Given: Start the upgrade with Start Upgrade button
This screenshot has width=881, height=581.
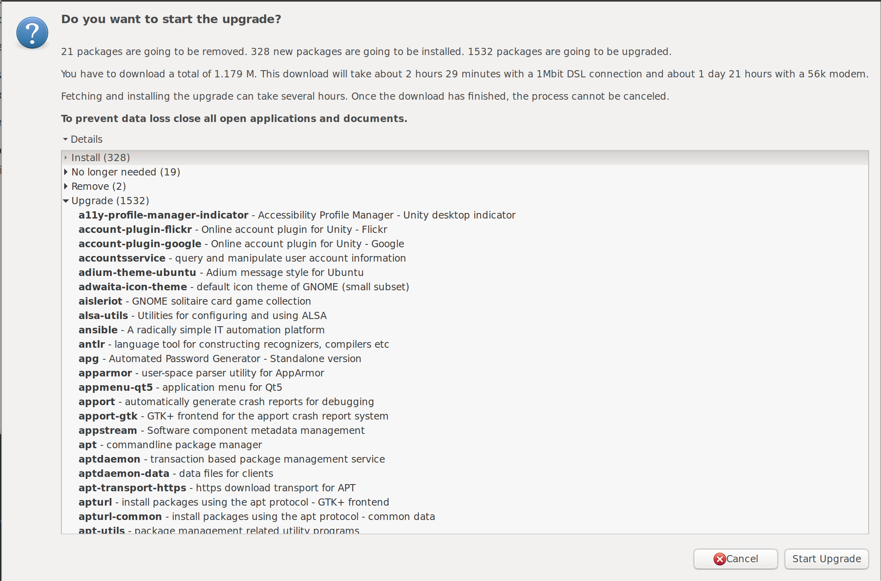Looking at the screenshot, I should [826, 559].
